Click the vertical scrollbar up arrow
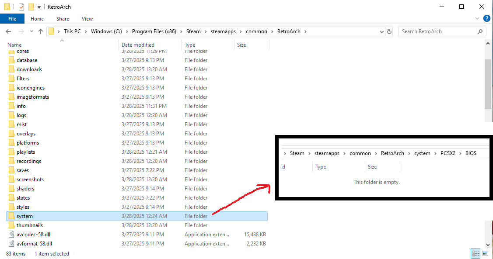 pyautogui.click(x=488, y=43)
